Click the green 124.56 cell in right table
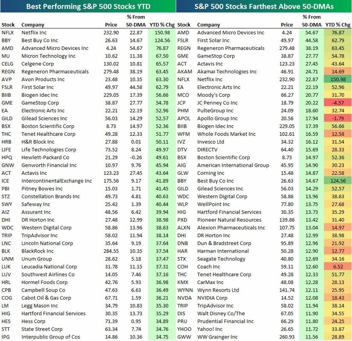This screenshot has height=341, width=352. (x=338, y=181)
